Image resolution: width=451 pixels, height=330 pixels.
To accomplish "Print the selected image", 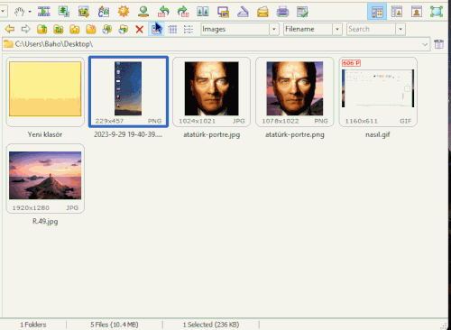I will tap(282, 12).
